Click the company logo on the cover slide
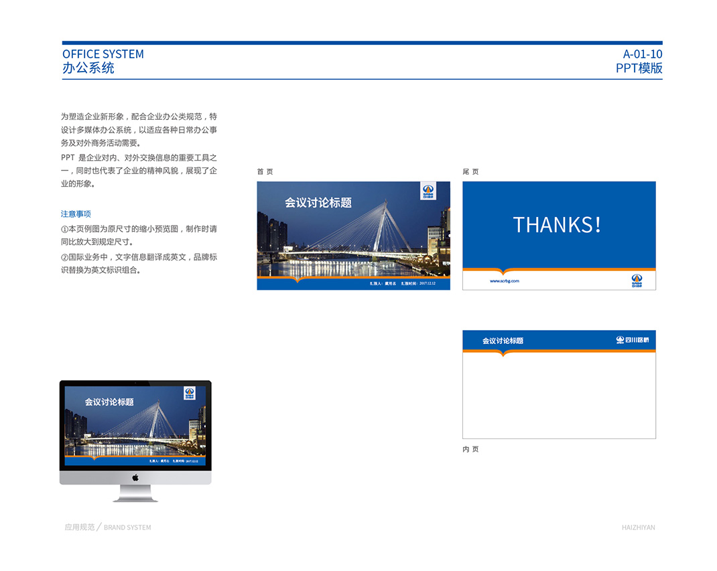 [428, 191]
